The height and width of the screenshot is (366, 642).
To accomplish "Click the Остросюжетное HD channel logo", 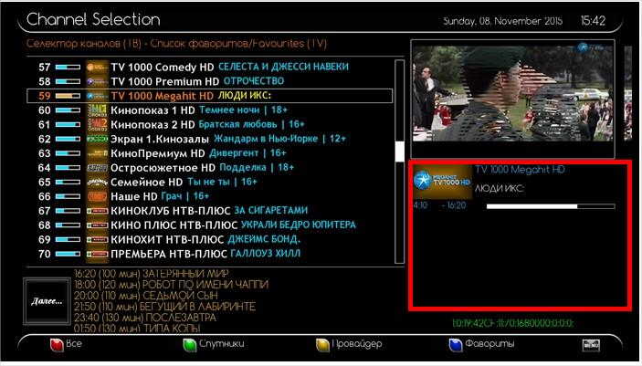I will pos(97,167).
